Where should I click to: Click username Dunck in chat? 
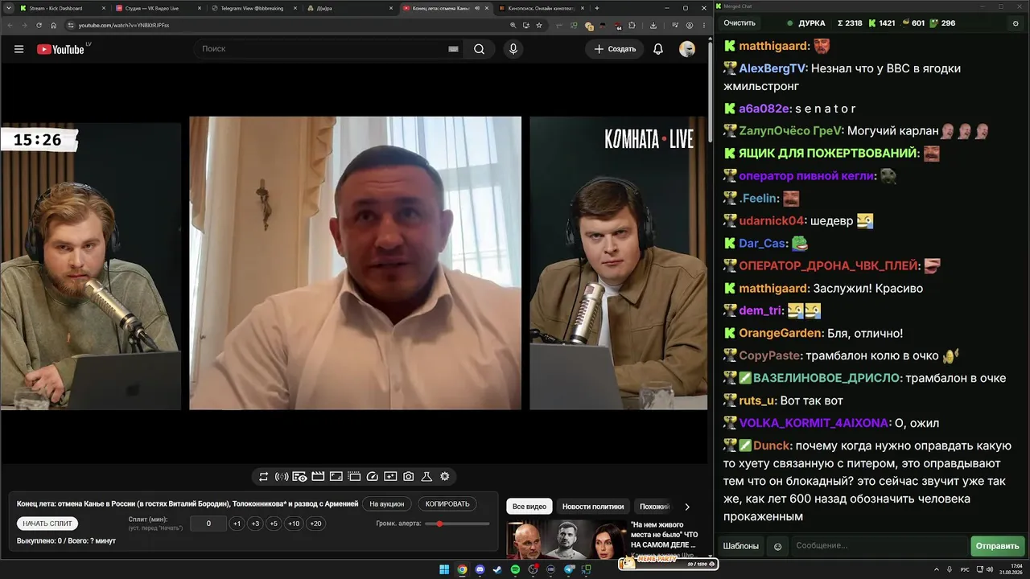772,446
